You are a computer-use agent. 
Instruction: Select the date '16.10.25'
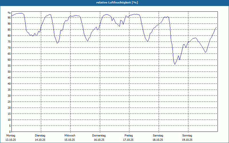(99, 140)
